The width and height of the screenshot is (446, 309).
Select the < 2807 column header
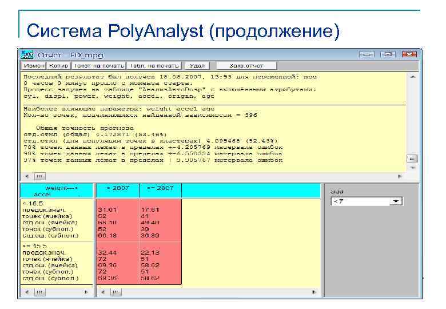(118, 191)
